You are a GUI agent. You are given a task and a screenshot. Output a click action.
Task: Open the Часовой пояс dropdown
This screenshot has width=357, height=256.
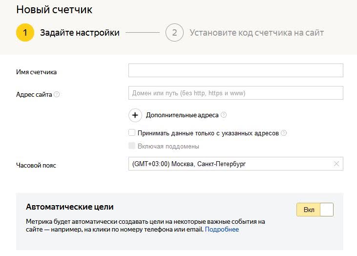point(230,164)
